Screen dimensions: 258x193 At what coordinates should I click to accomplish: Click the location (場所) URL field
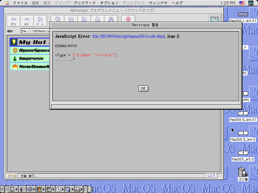(34, 31)
